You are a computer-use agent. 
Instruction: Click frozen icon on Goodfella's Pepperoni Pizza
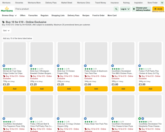[4, 118]
